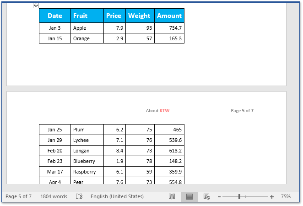Open zoom dialog via 75% level
Image resolution: width=303 pixels, height=206 pixels.
pyautogui.click(x=286, y=196)
